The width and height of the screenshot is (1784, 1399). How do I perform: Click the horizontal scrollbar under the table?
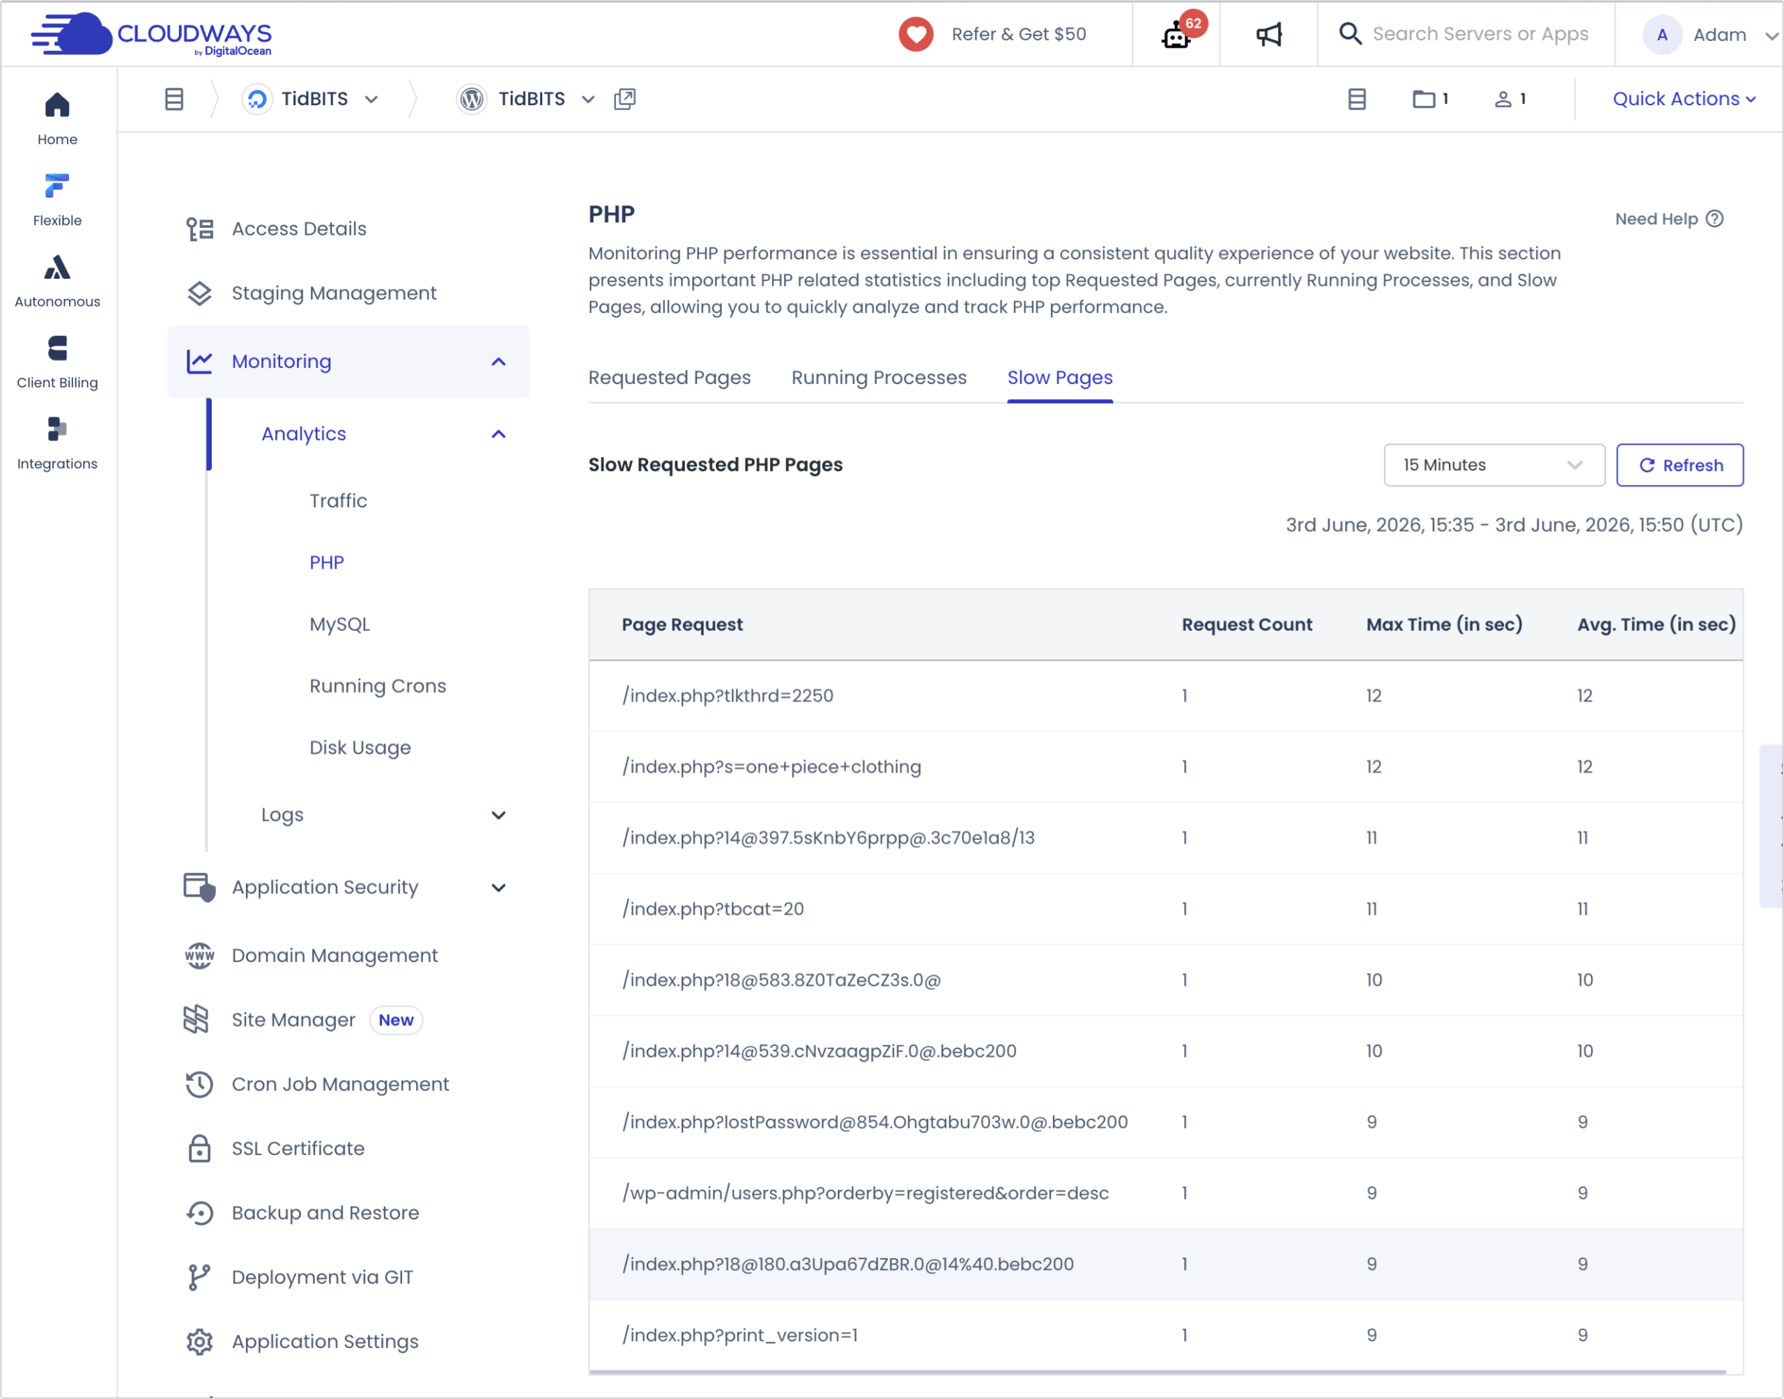[x=1158, y=1372]
